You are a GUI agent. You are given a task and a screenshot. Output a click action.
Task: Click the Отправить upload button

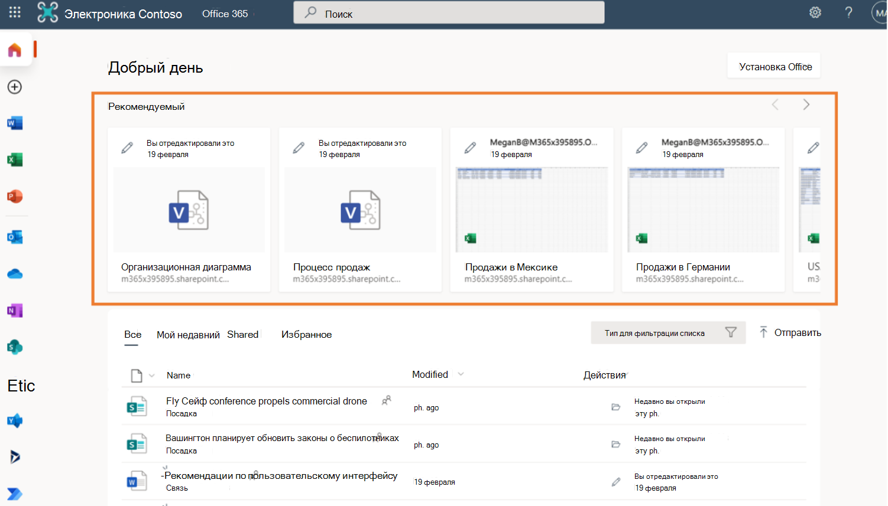tap(790, 332)
